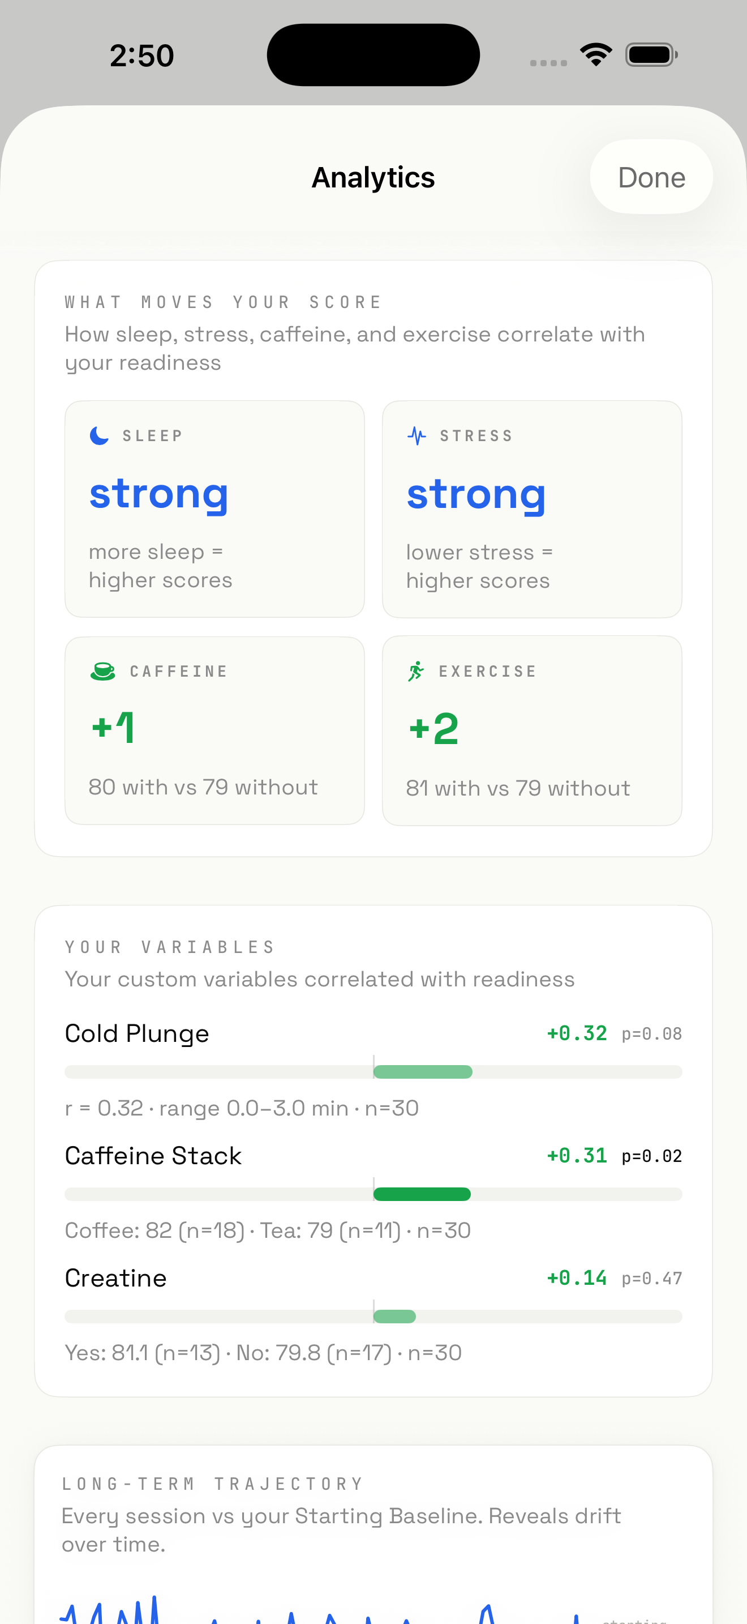Image resolution: width=747 pixels, height=1624 pixels.
Task: Click the moon icon on Sleep card
Action: pyautogui.click(x=99, y=435)
